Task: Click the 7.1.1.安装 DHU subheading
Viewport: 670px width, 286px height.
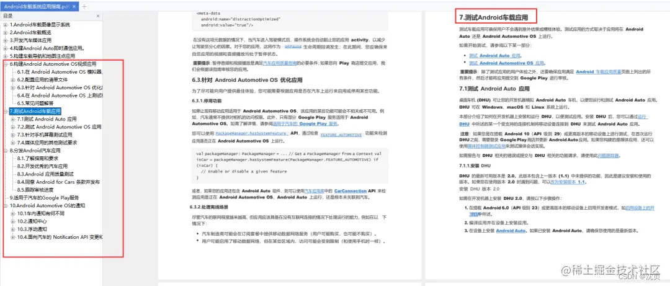Action: coord(475,166)
